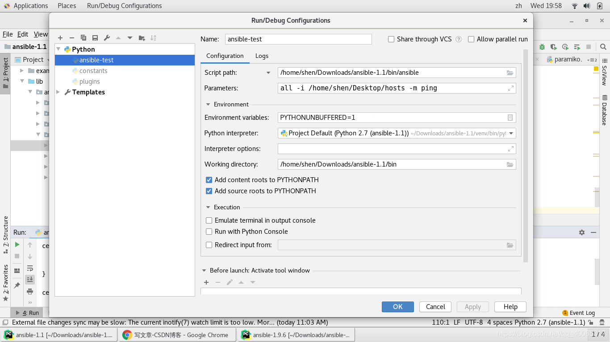The height and width of the screenshot is (342, 610).
Task: Enable Emulate terminal in output console
Action: tap(209, 220)
